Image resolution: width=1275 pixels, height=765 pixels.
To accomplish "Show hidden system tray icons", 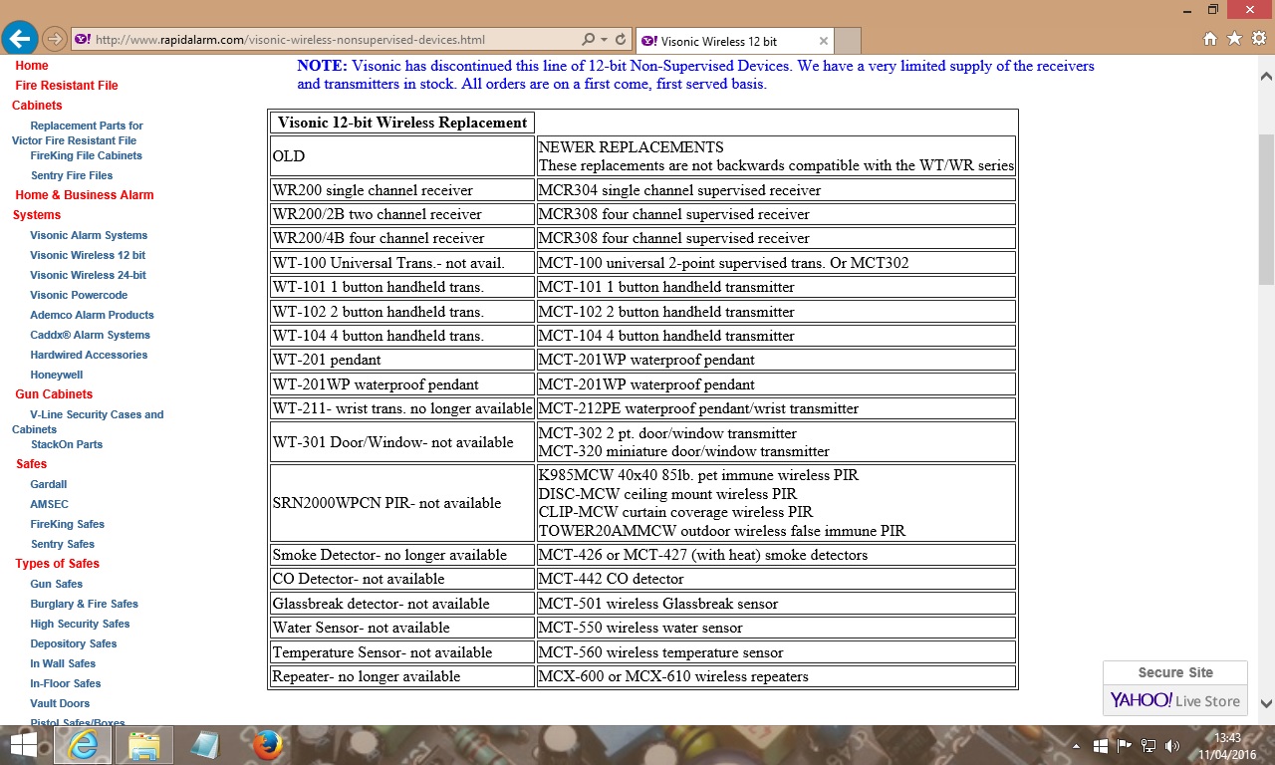I will (x=1076, y=745).
